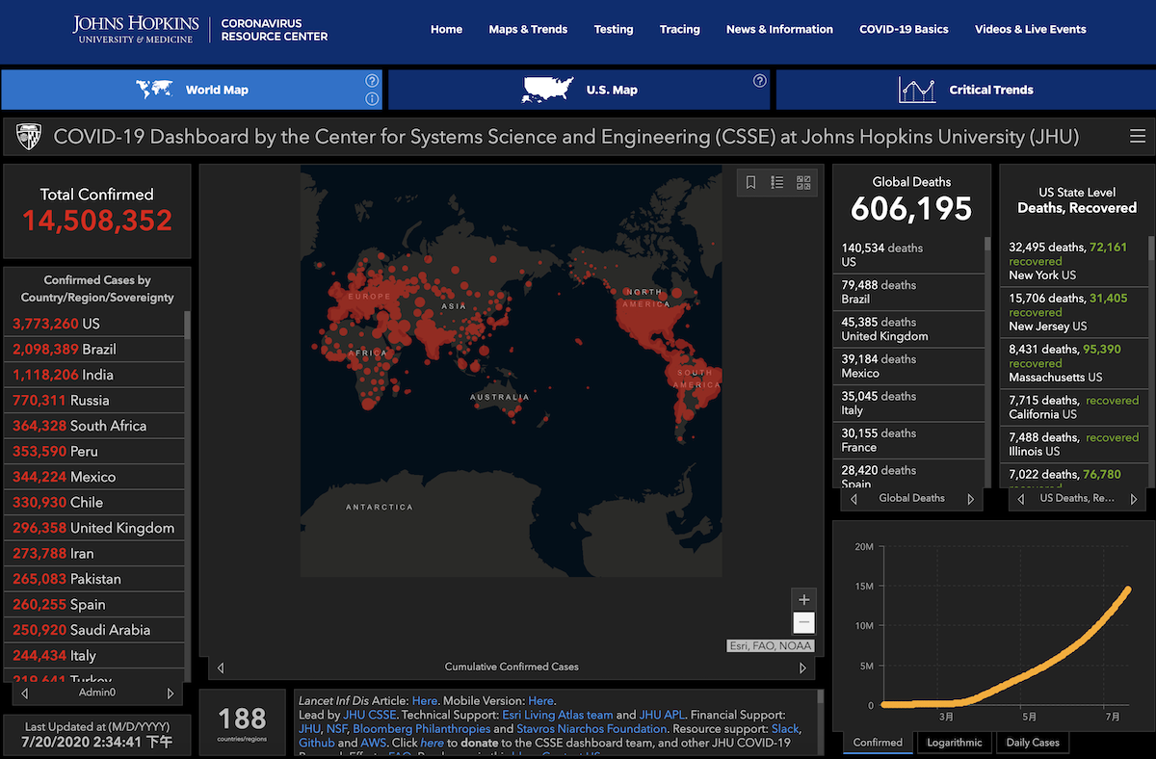The image size is (1156, 759).
Task: Open the Slack resource support link
Action: click(x=786, y=729)
